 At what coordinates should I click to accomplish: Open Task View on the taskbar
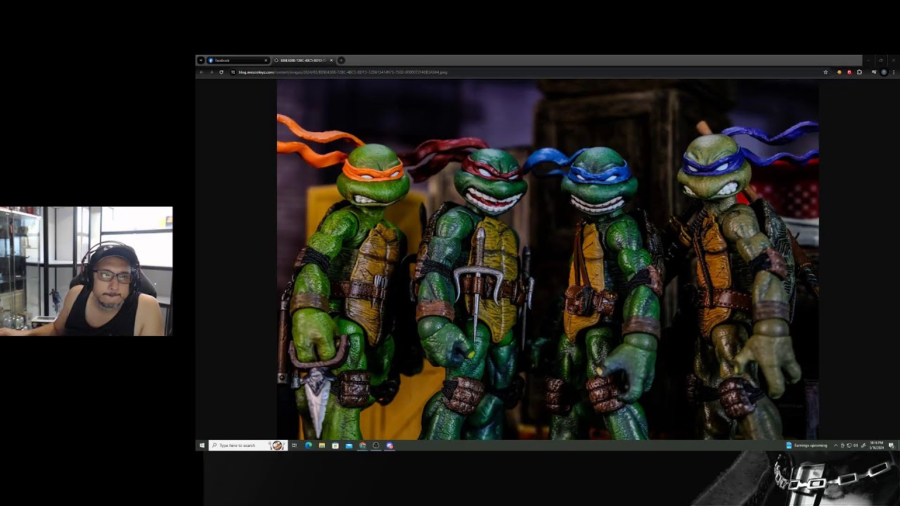click(295, 446)
